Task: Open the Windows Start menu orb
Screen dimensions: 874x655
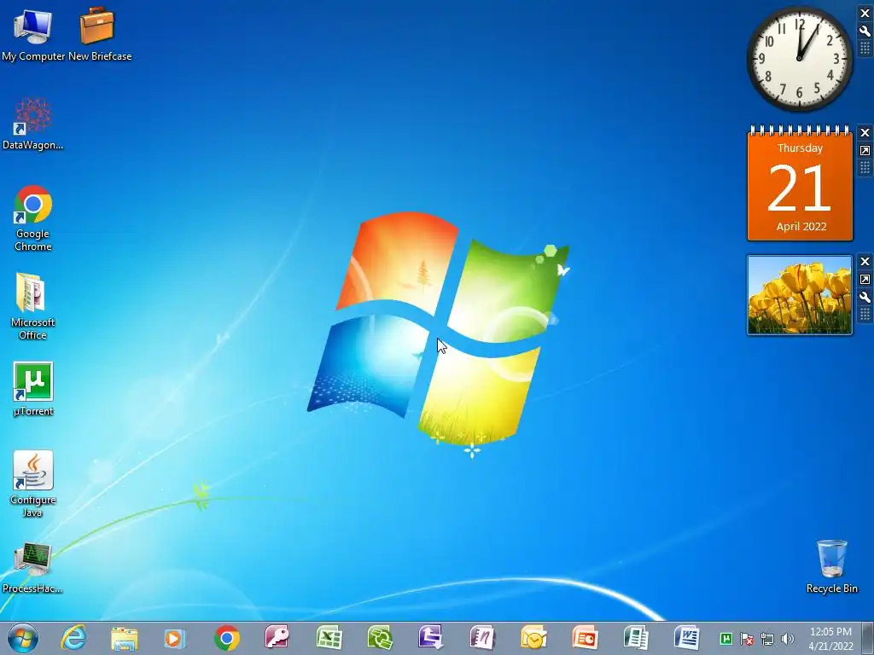Action: pyautogui.click(x=23, y=638)
